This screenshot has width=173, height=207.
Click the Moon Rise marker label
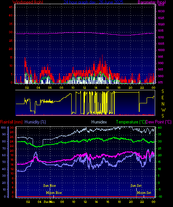click(x=54, y=193)
